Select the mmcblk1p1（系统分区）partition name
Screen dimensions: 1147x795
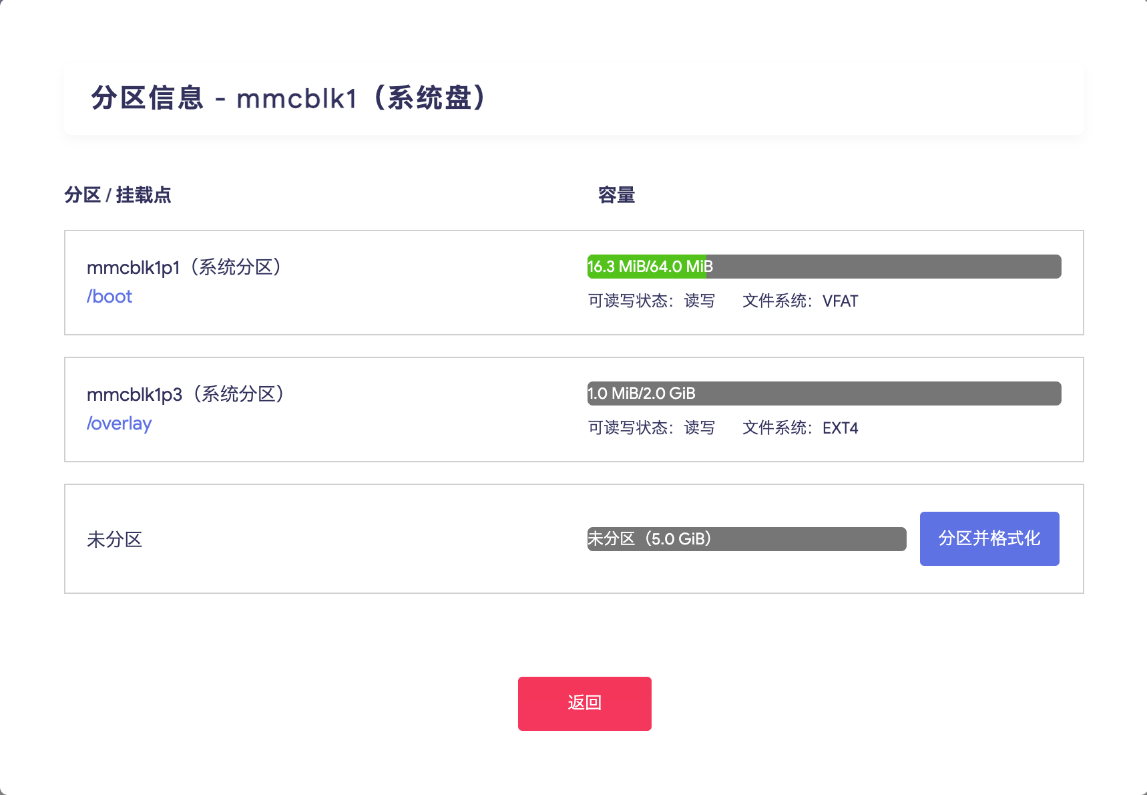tap(184, 267)
